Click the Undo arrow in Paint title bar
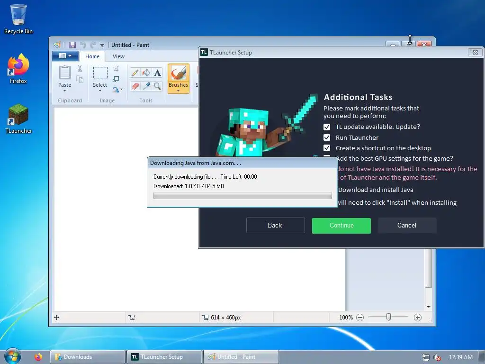This screenshot has width=485, height=364. pyautogui.click(x=82, y=45)
